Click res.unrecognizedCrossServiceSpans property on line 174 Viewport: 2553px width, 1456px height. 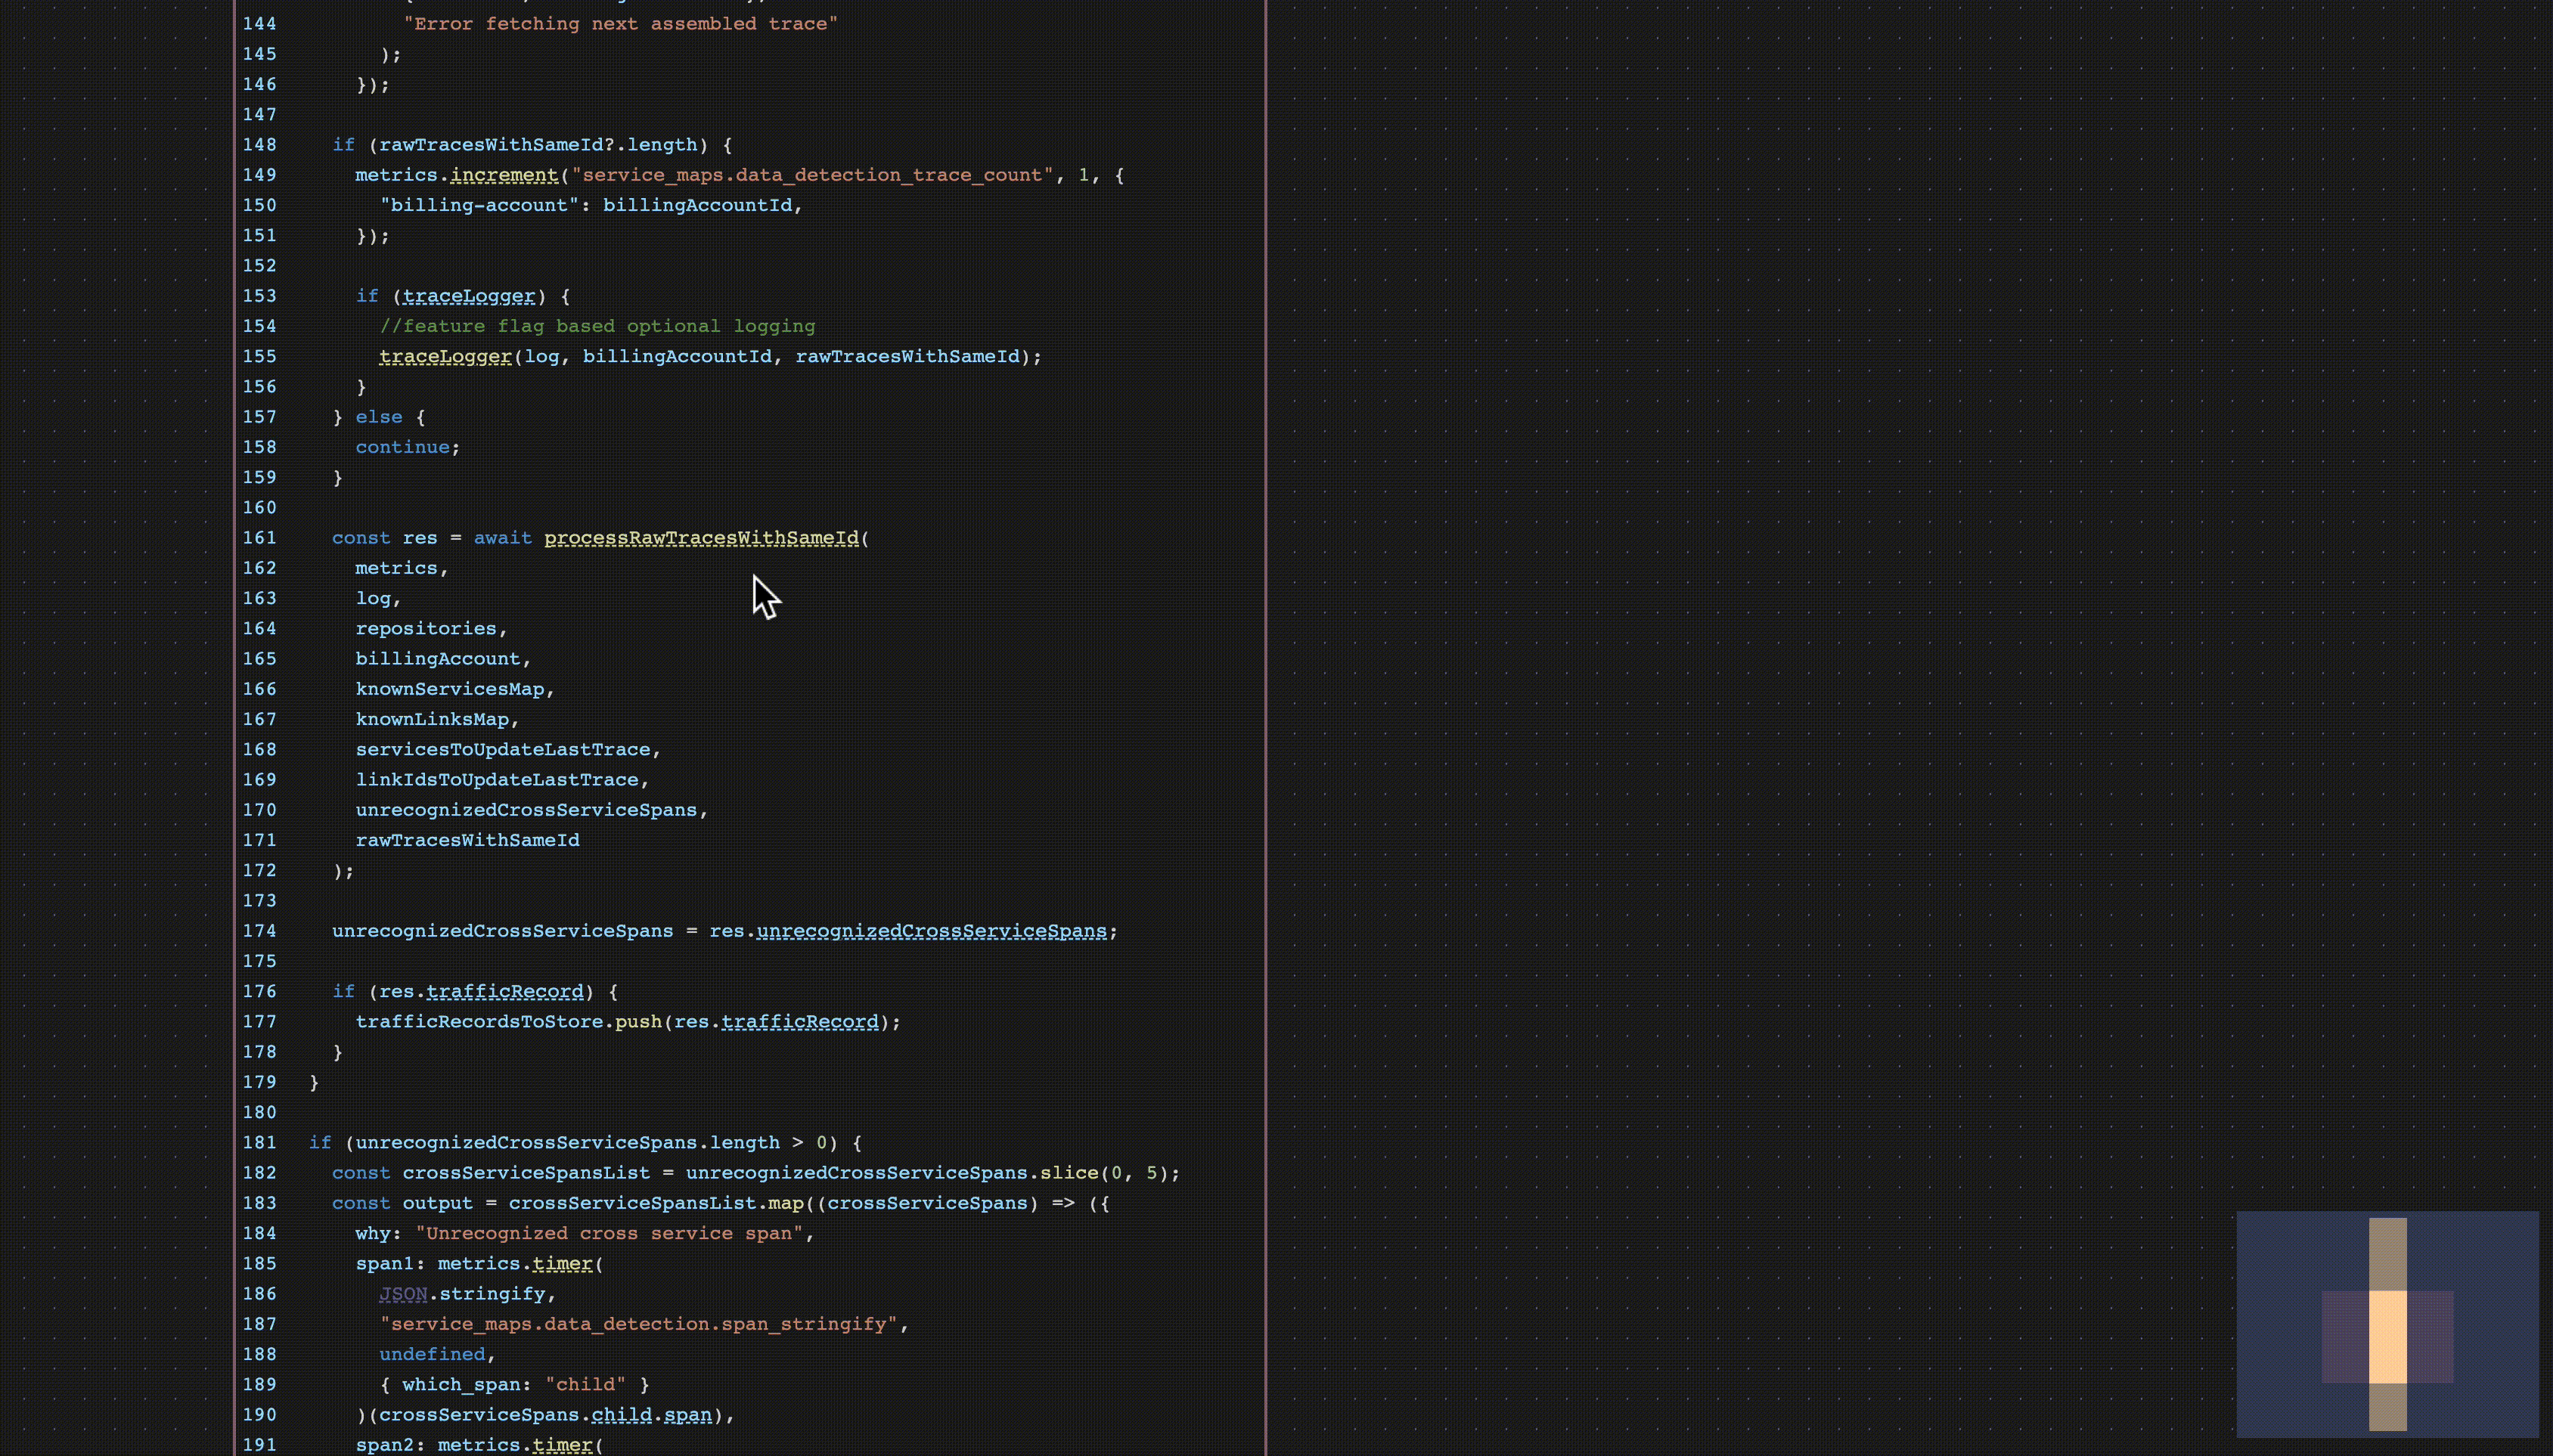pyautogui.click(x=931, y=930)
